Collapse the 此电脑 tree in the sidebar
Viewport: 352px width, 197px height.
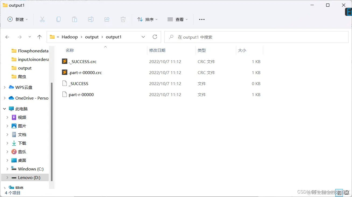click(x=4, y=108)
